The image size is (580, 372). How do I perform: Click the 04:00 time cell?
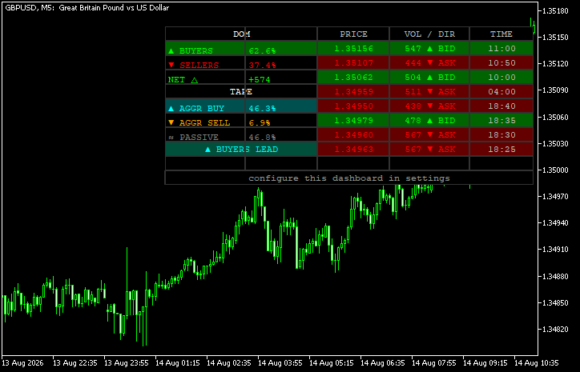(501, 92)
